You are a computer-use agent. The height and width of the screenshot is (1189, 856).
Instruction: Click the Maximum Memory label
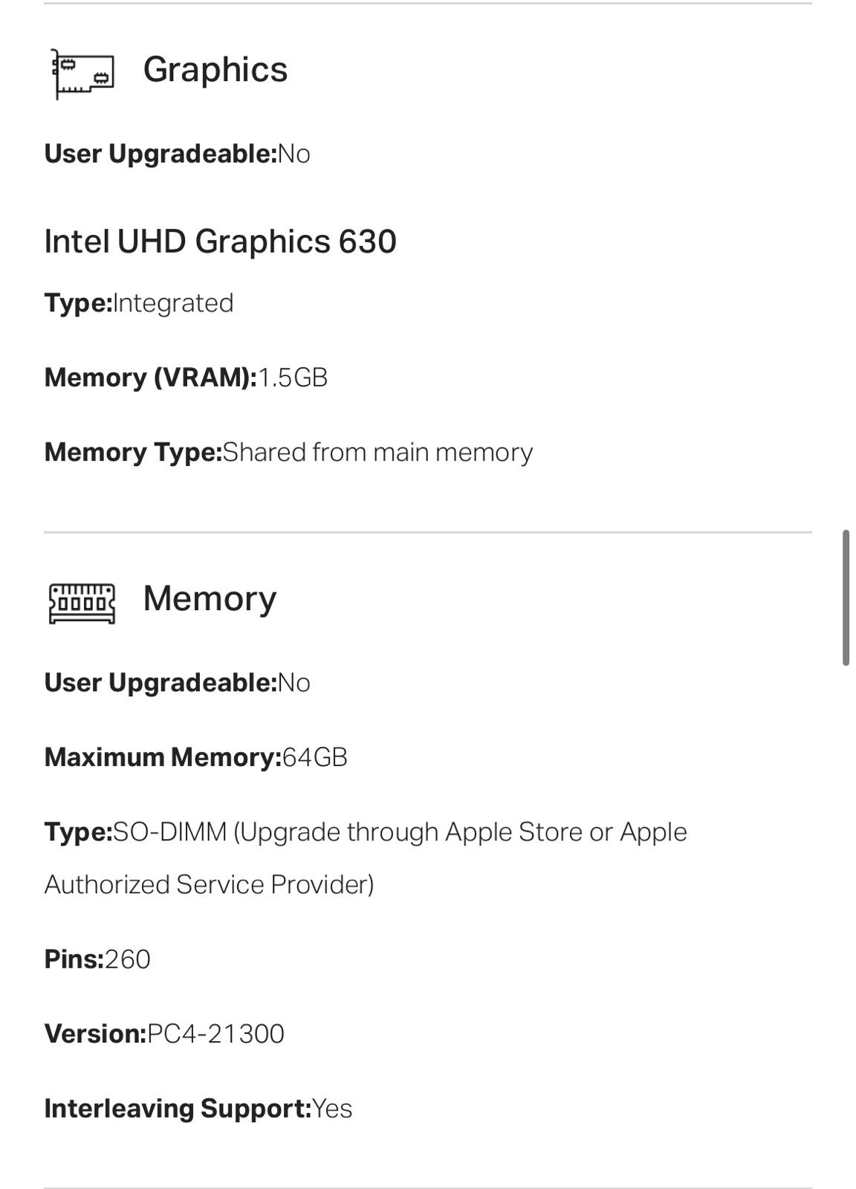coord(163,757)
